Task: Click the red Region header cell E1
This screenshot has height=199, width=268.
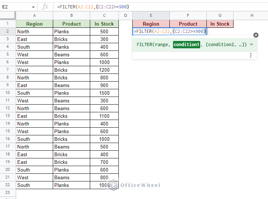Action: (x=151, y=24)
